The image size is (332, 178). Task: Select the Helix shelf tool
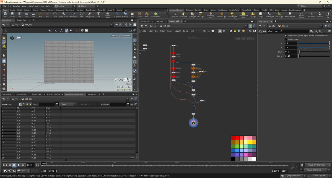click(147, 15)
